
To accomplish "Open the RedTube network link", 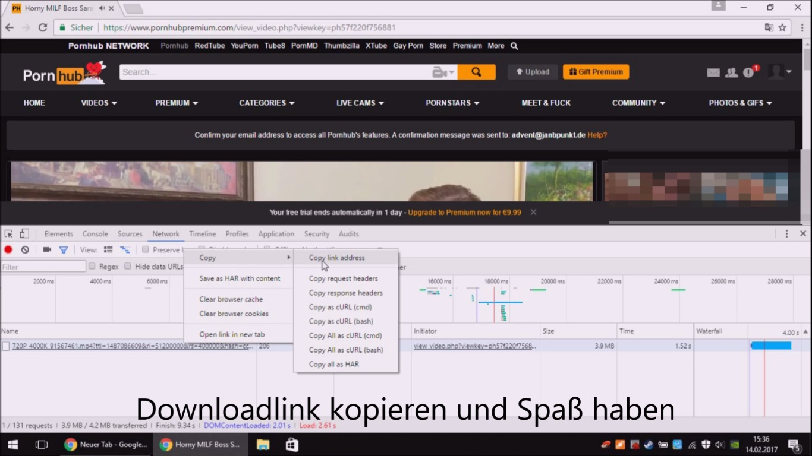I will (209, 46).
